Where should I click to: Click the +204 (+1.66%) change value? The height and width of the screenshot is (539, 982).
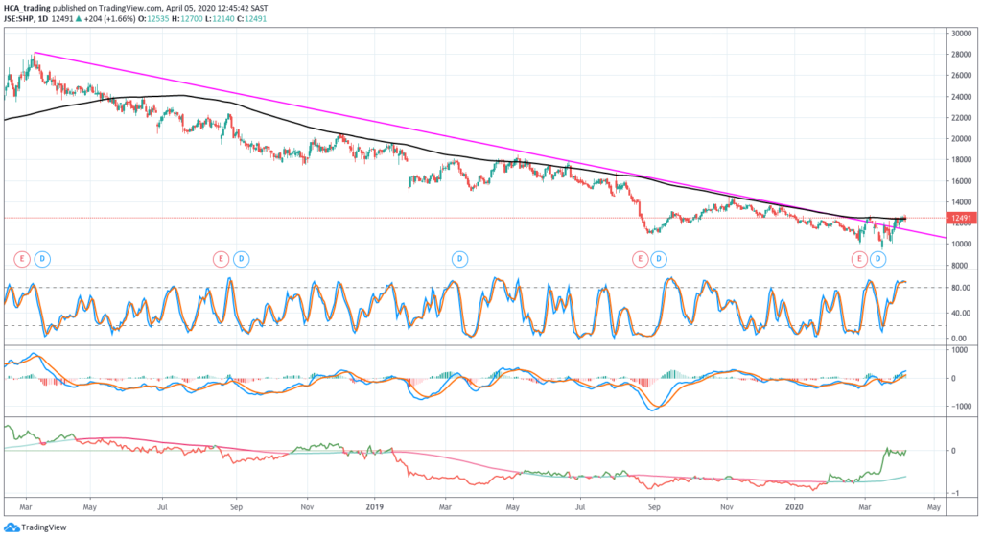109,19
